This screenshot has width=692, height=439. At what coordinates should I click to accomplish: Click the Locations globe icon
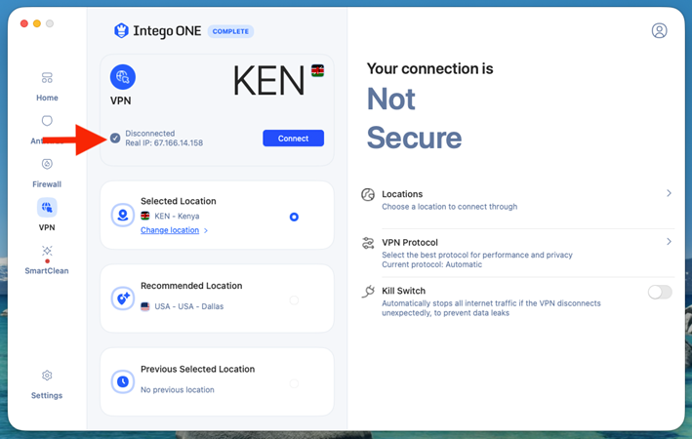coord(368,194)
